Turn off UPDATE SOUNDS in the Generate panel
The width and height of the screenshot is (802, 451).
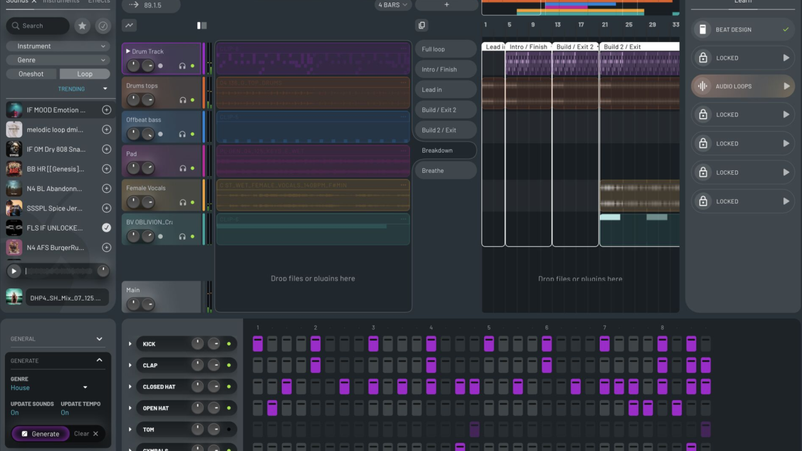click(15, 413)
